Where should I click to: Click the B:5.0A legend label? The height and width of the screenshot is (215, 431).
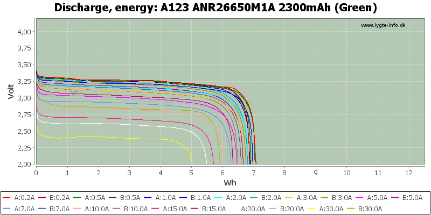pos(413,197)
